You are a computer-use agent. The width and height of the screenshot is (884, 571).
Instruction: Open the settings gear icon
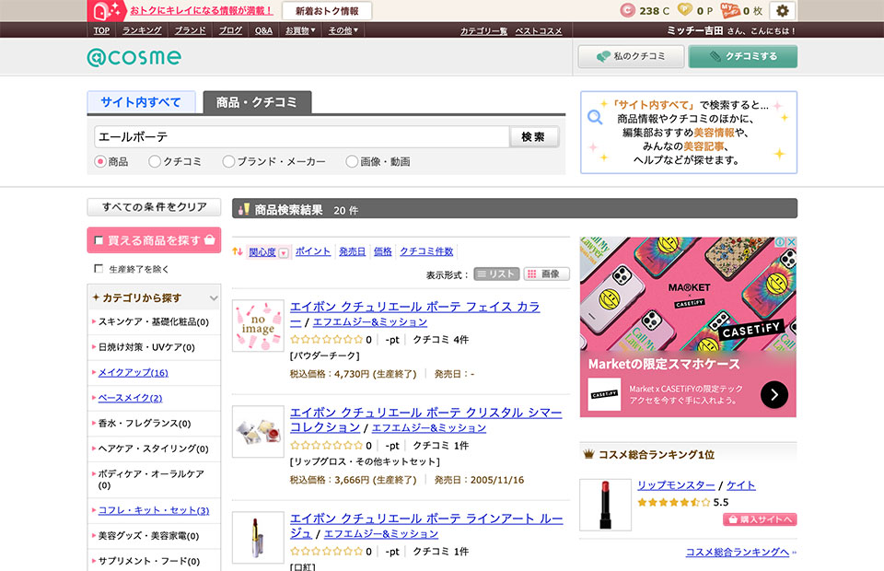click(x=783, y=11)
